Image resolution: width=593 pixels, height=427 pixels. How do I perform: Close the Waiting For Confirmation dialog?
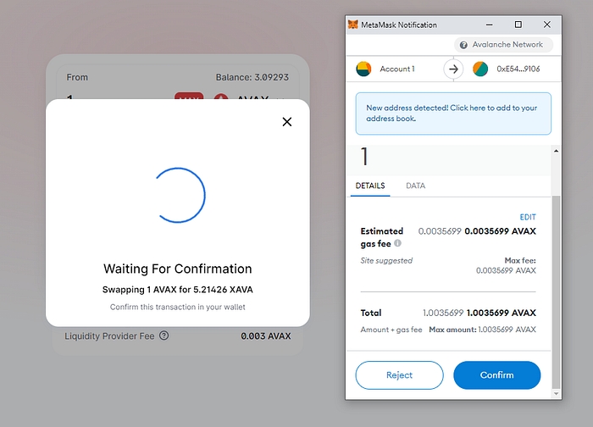287,122
